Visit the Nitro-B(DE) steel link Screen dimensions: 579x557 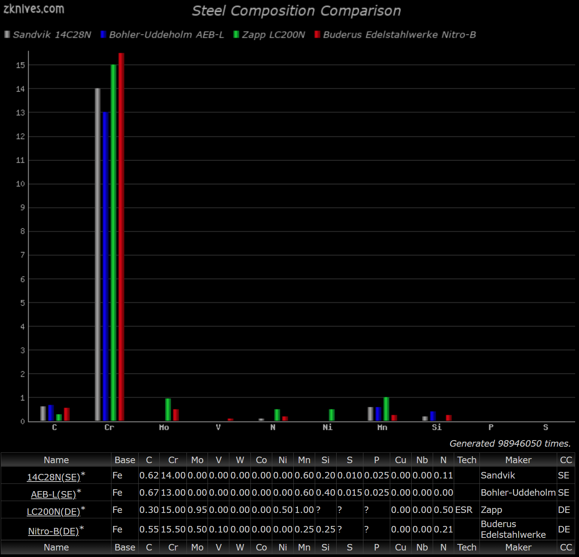pyautogui.click(x=54, y=531)
